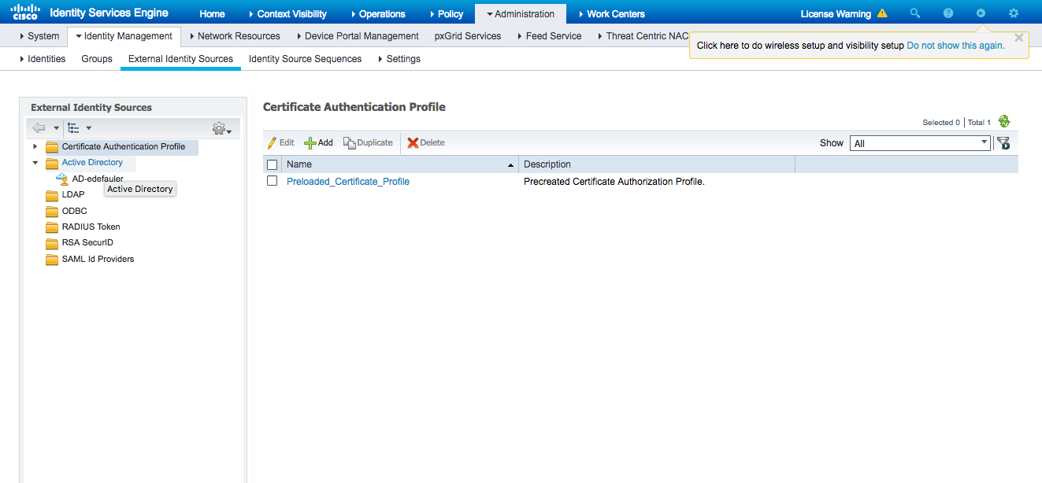Switch to the Groups tab
This screenshot has height=483, width=1042.
[97, 59]
